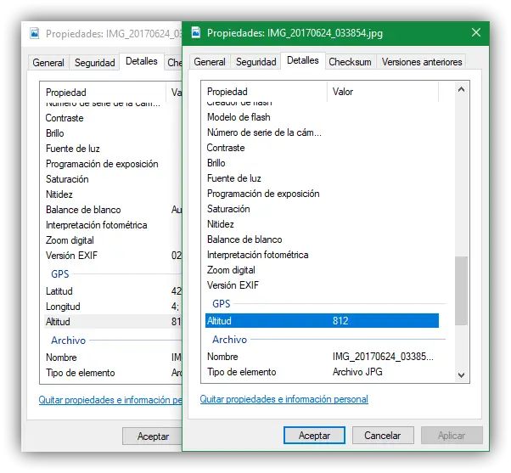The image size is (511, 473).
Task: Switch to Seguridad tab in back window
Action: [x=95, y=62]
